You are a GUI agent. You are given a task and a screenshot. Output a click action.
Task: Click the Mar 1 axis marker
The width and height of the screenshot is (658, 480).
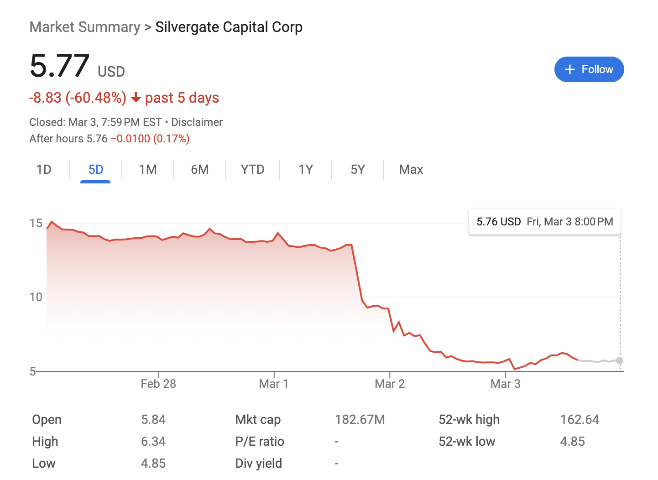point(274,384)
